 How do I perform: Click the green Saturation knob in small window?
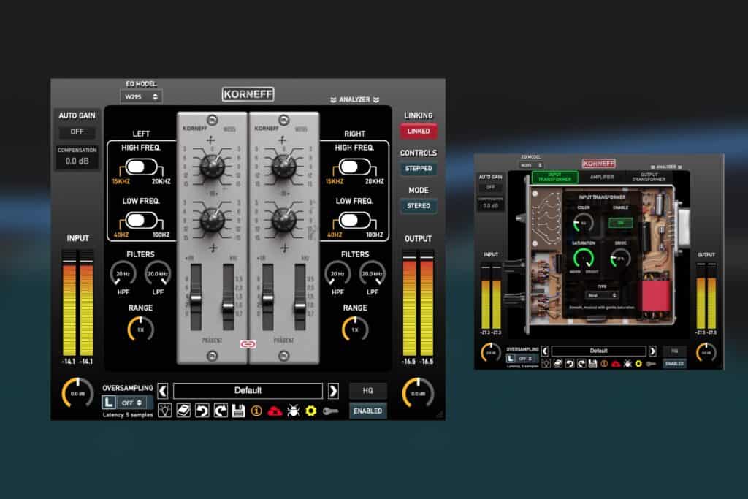pos(584,259)
